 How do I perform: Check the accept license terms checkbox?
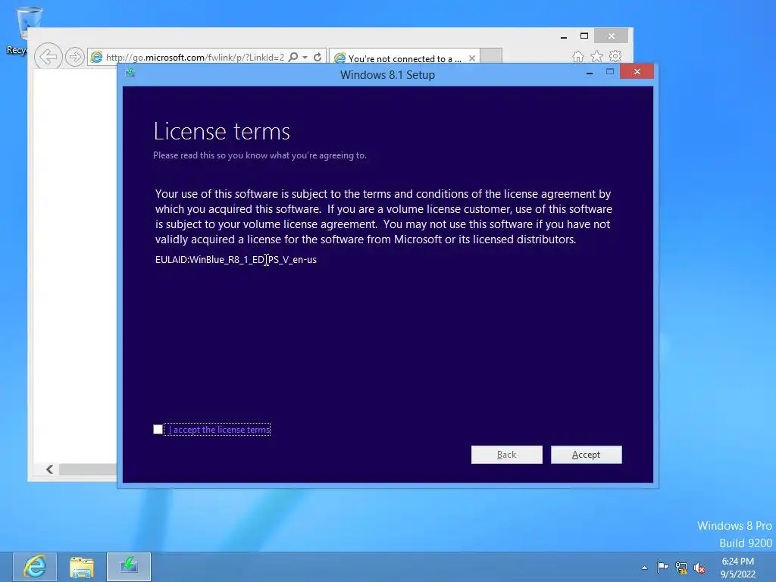(x=158, y=429)
